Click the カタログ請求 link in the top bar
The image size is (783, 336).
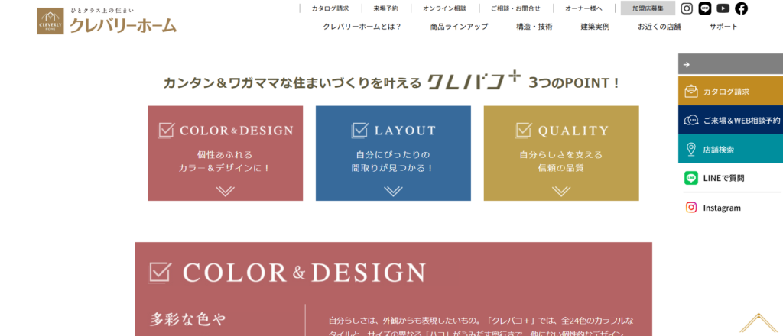(x=330, y=8)
